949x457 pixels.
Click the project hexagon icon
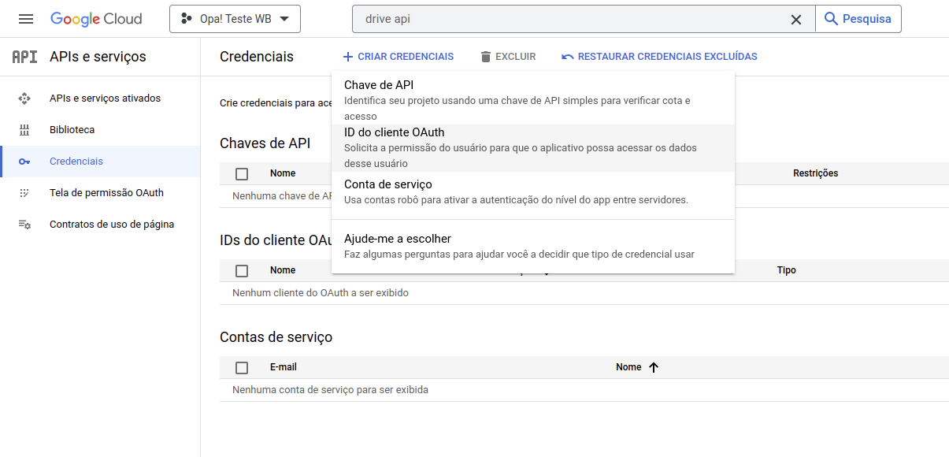tap(187, 19)
